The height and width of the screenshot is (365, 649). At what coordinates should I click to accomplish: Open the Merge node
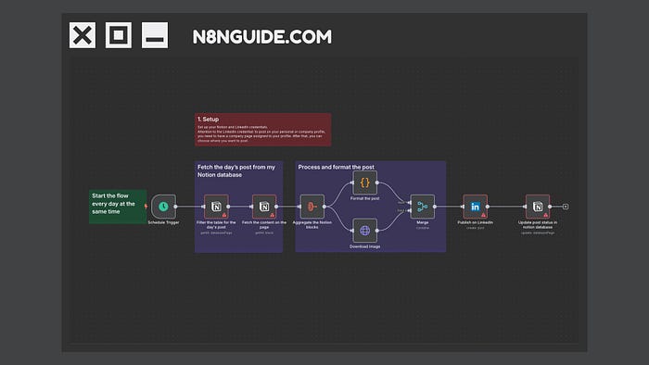click(422, 207)
